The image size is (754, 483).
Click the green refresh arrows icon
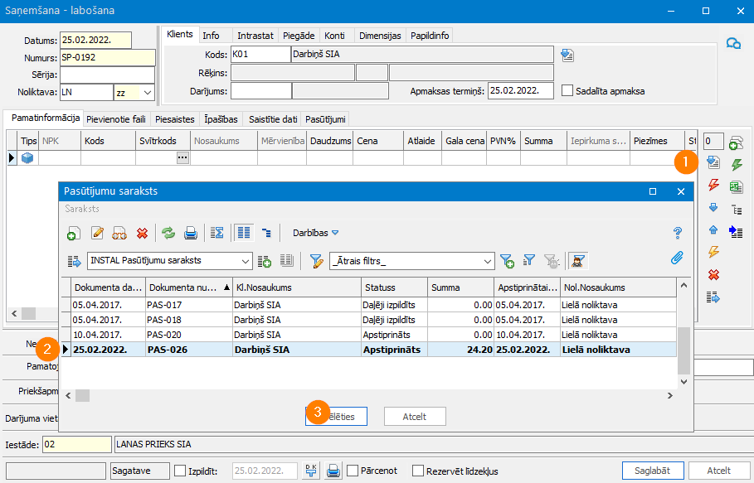coord(168,234)
